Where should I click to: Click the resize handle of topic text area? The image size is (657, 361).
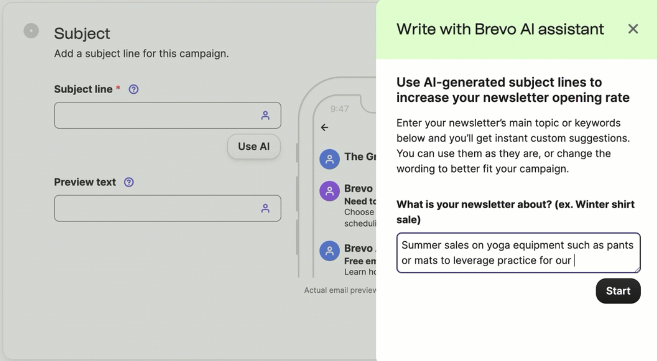(637, 270)
